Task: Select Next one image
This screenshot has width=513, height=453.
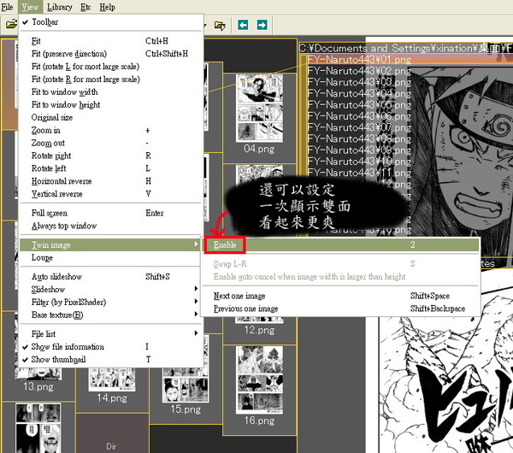Action: 341,296
